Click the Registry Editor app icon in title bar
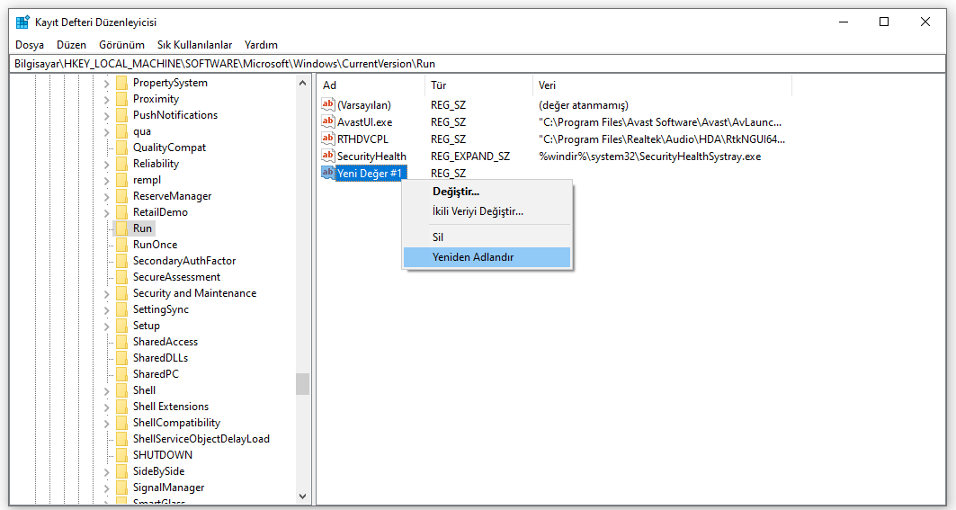This screenshot has height=510, width=956. [x=22, y=22]
